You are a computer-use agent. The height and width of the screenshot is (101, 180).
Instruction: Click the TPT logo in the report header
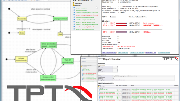pyautogui.click(x=170, y=59)
